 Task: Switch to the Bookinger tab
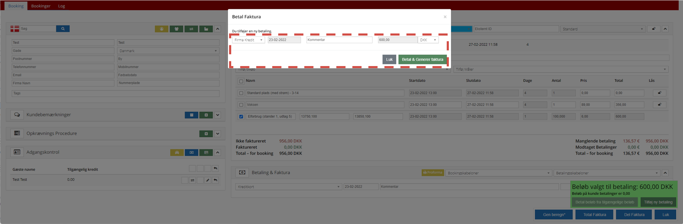41,6
